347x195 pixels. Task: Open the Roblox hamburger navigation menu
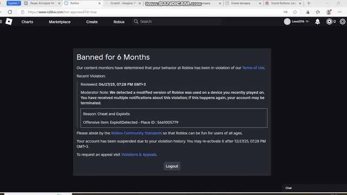click(x=1, y=22)
